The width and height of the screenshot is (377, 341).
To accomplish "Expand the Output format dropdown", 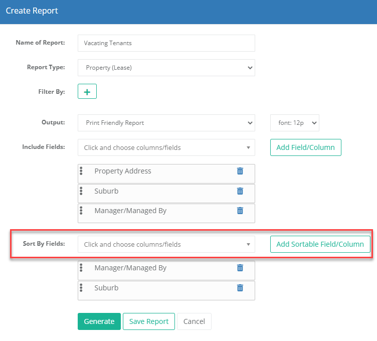I will (x=166, y=123).
